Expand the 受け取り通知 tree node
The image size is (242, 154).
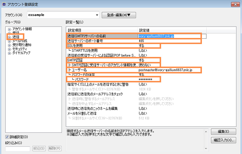coord(9,45)
